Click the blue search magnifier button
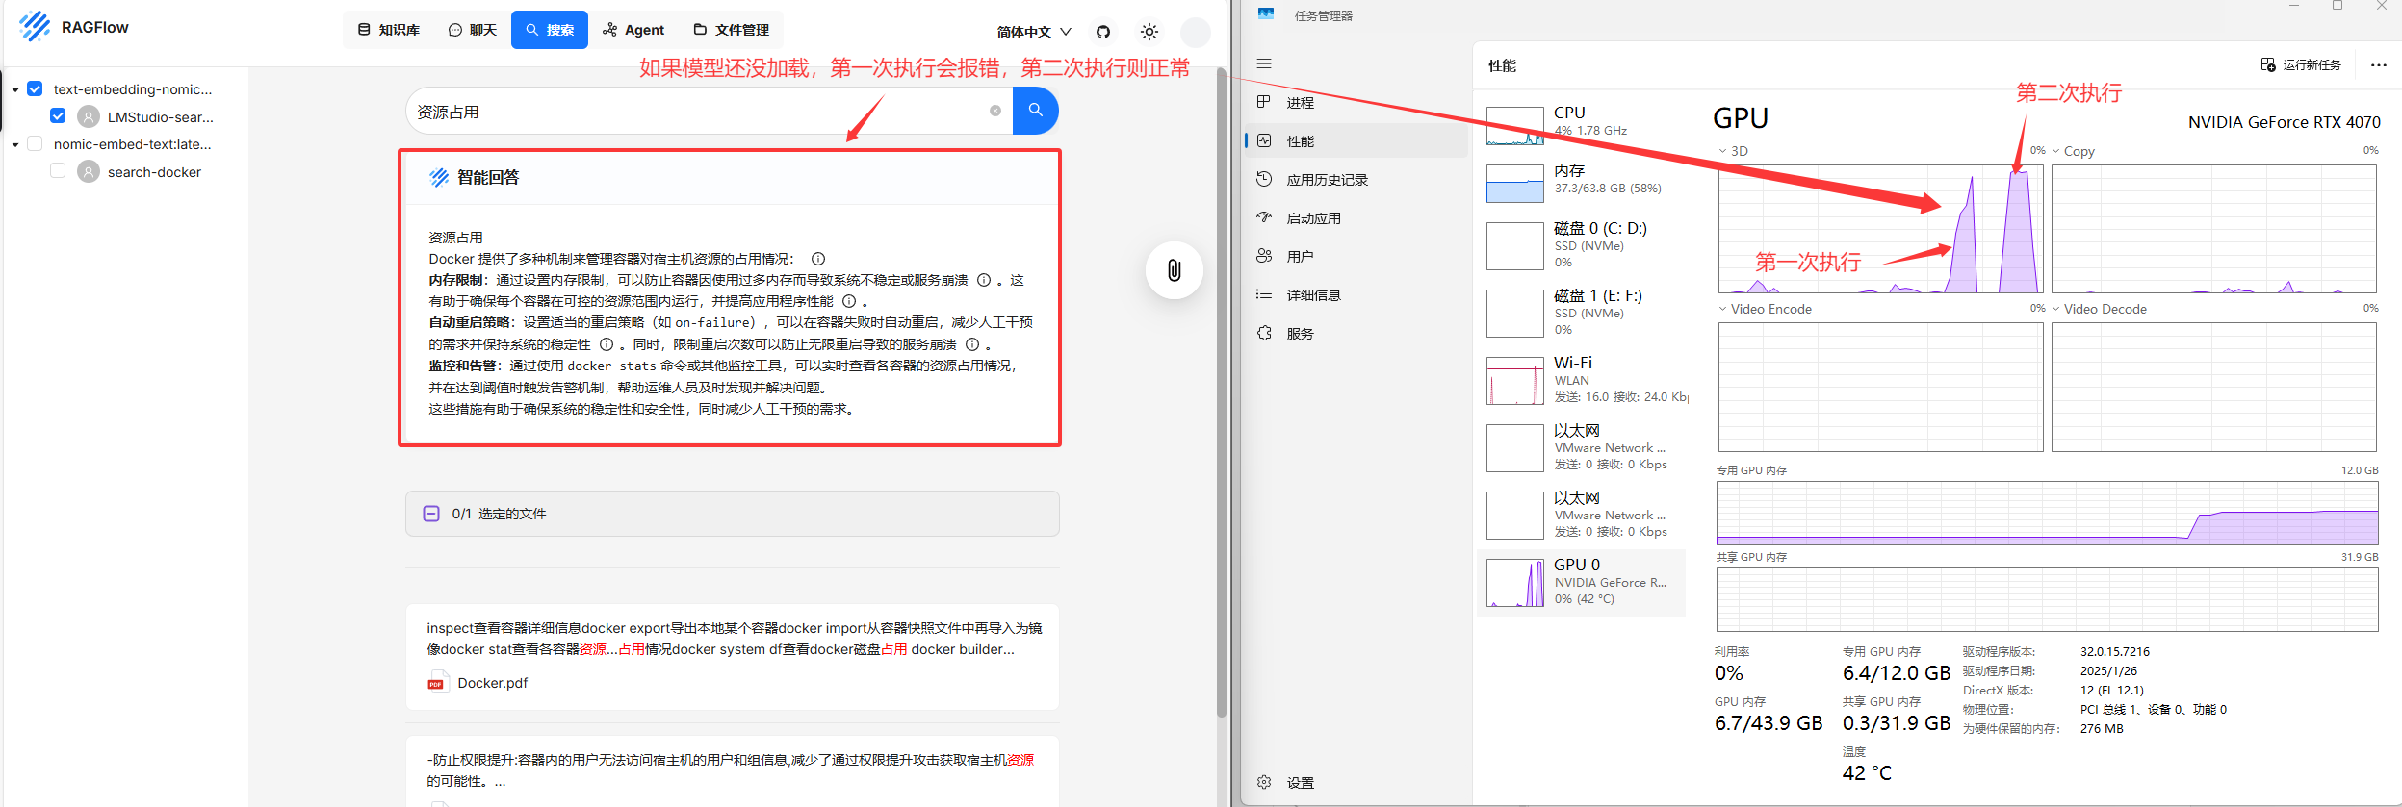 1035,111
